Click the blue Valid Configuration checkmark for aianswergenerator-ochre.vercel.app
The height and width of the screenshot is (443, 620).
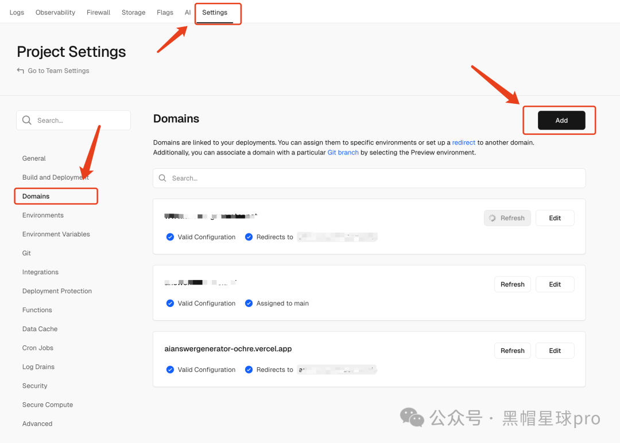coord(170,370)
